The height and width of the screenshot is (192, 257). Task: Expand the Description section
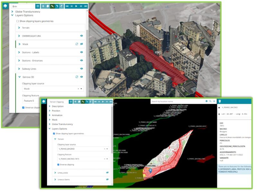(x=49, y=106)
